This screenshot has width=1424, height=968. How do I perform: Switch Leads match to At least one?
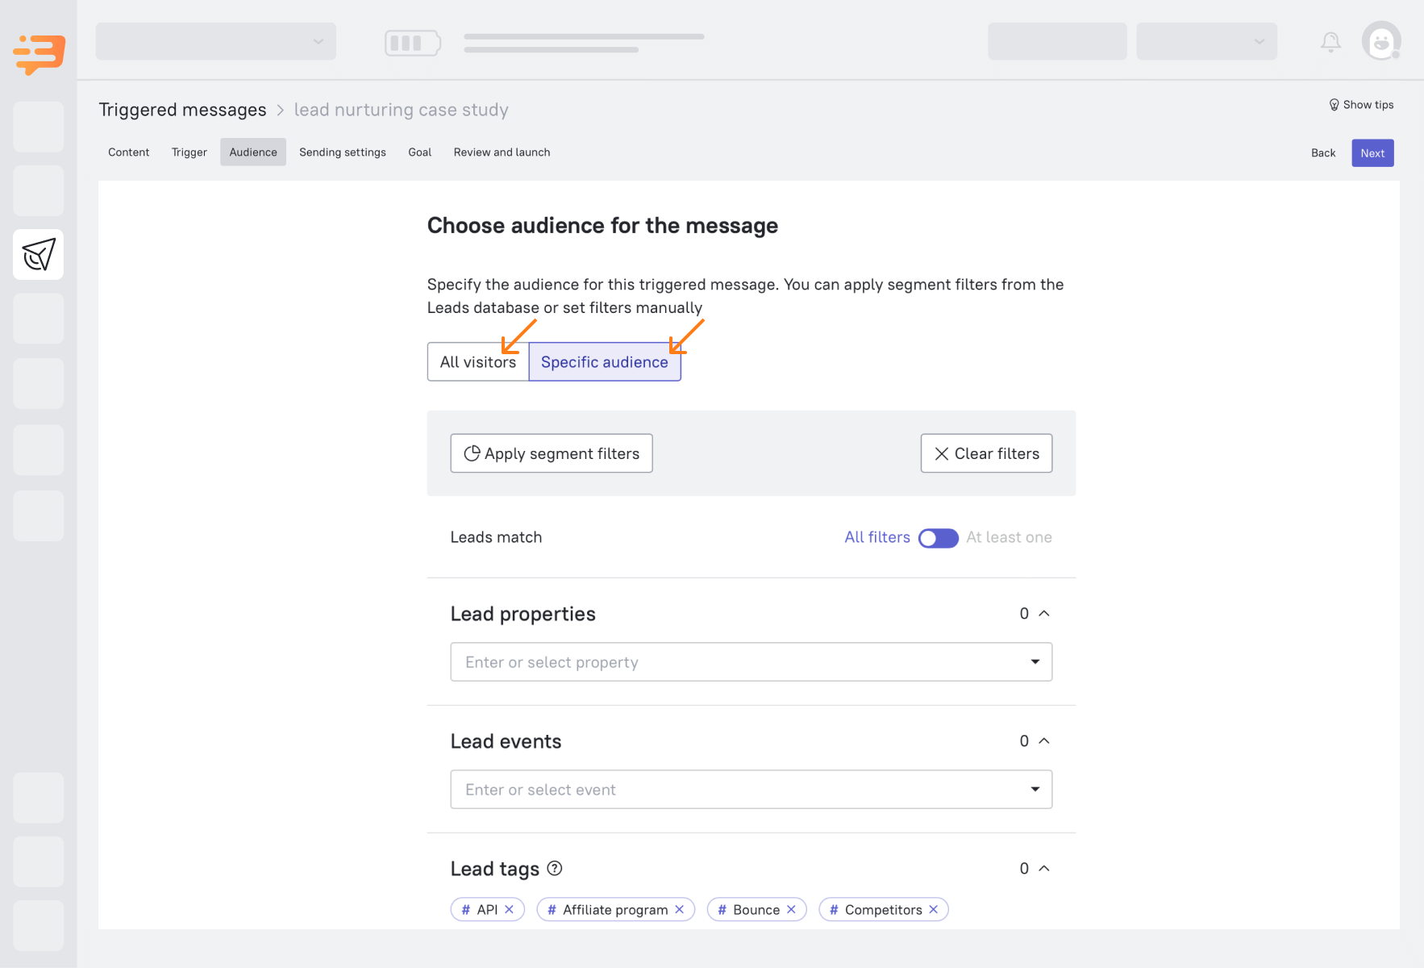(x=938, y=537)
